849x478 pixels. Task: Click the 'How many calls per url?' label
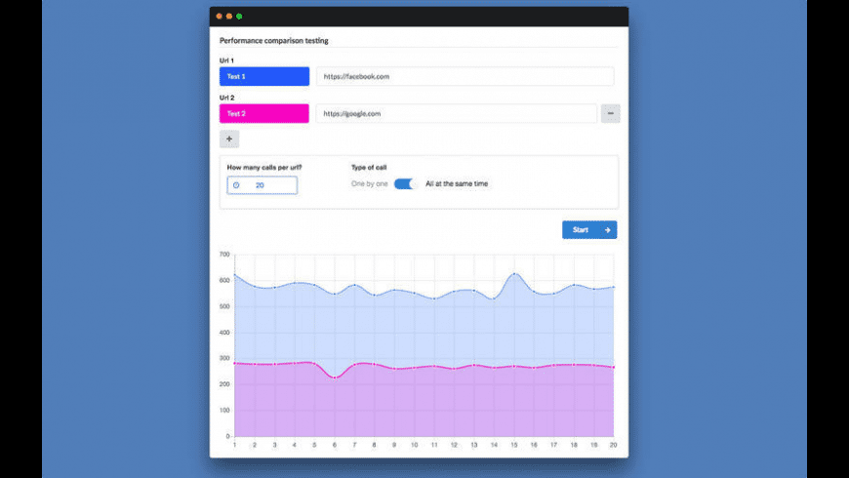tap(264, 167)
